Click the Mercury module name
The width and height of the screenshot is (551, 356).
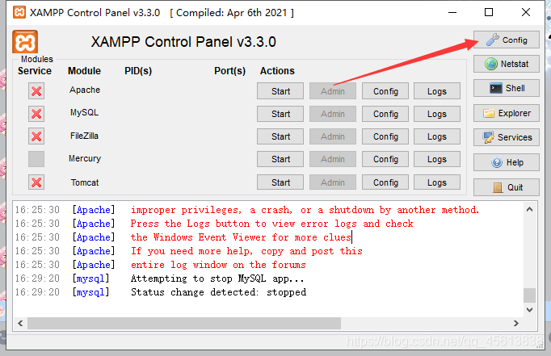point(85,158)
